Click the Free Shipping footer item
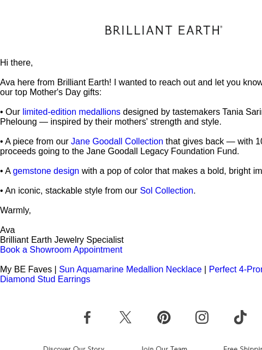262x350 pixels. point(242,348)
